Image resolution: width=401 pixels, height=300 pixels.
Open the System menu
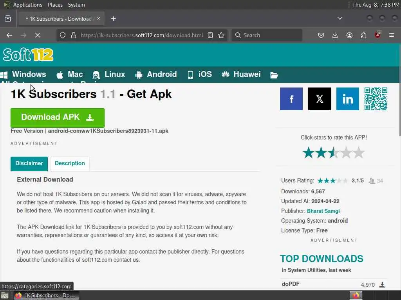click(x=76, y=5)
